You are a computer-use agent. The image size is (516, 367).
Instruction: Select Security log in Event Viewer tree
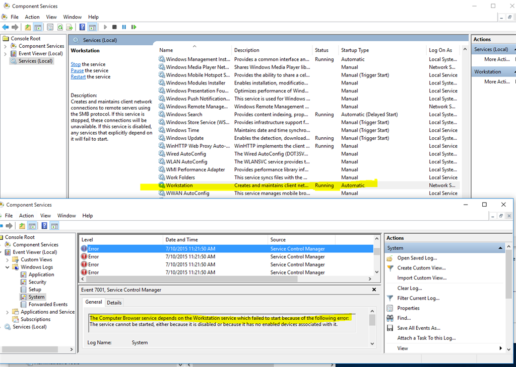click(x=37, y=283)
